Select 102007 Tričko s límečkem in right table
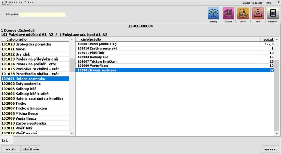This screenshot has height=154, width=281. click(175, 62)
